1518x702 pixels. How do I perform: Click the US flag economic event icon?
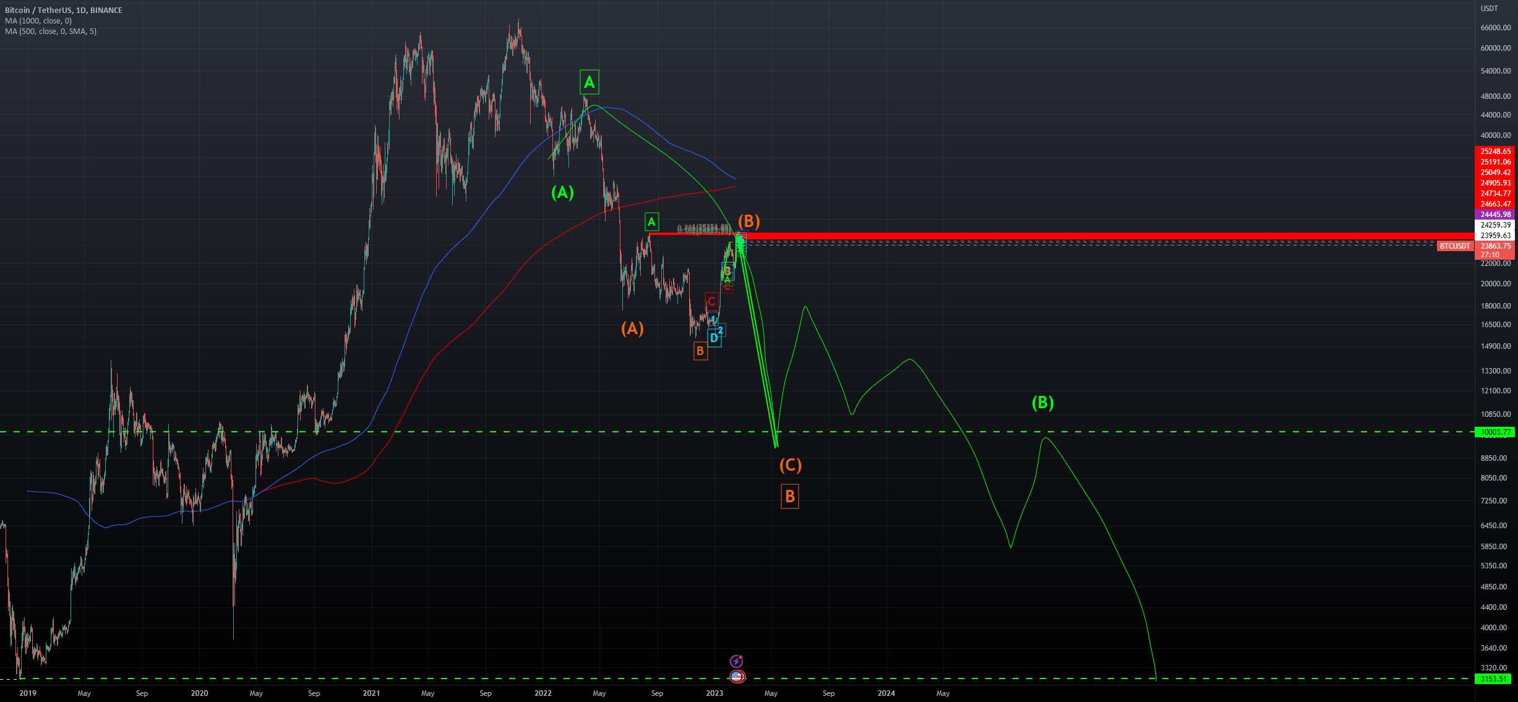[736, 677]
